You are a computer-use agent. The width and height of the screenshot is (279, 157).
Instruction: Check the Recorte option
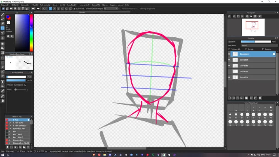tap(246, 49)
